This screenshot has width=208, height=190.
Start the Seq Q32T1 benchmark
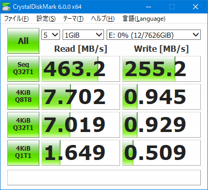pyautogui.click(x=23, y=69)
